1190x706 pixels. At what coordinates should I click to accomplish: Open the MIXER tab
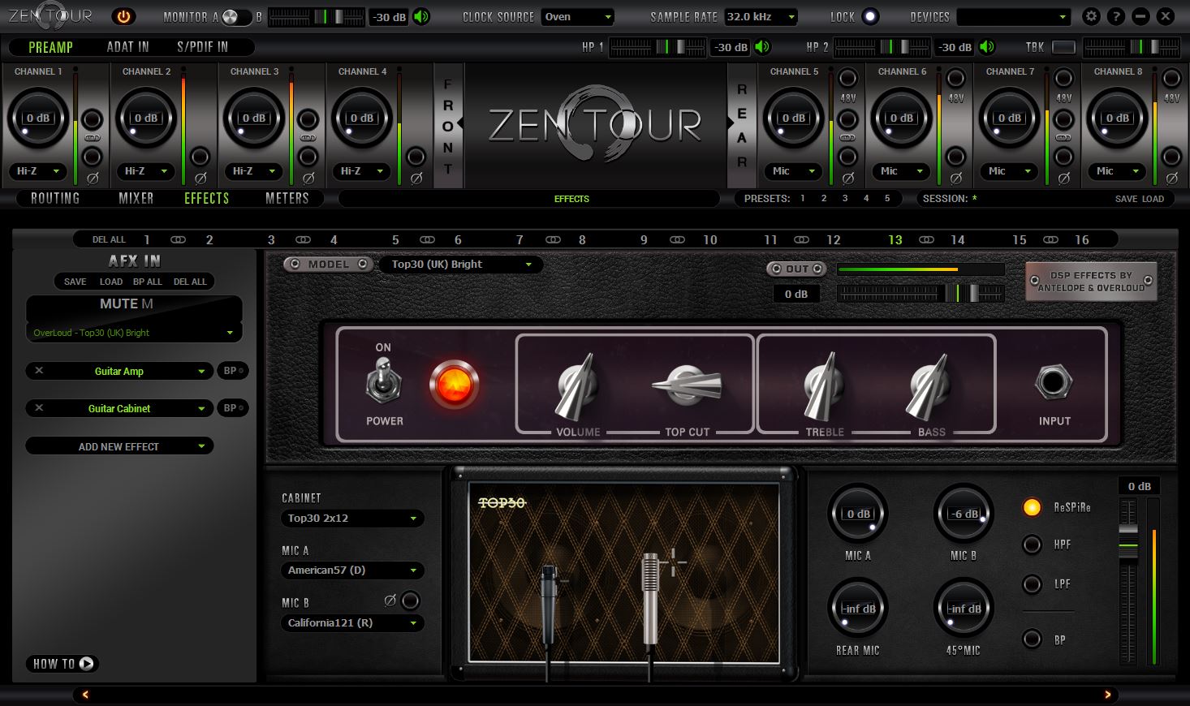pos(136,198)
